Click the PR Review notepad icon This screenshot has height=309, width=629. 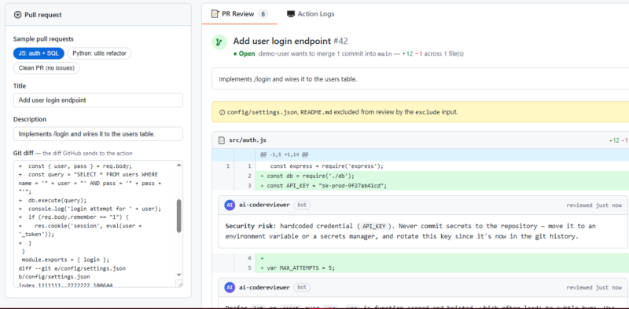215,14
